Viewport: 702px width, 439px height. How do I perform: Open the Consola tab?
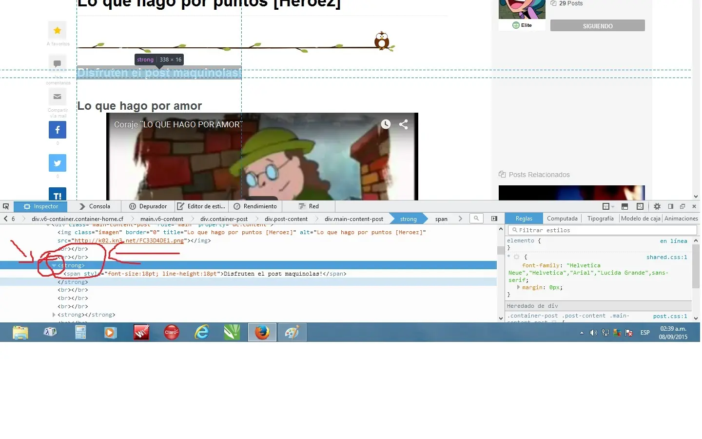(95, 206)
